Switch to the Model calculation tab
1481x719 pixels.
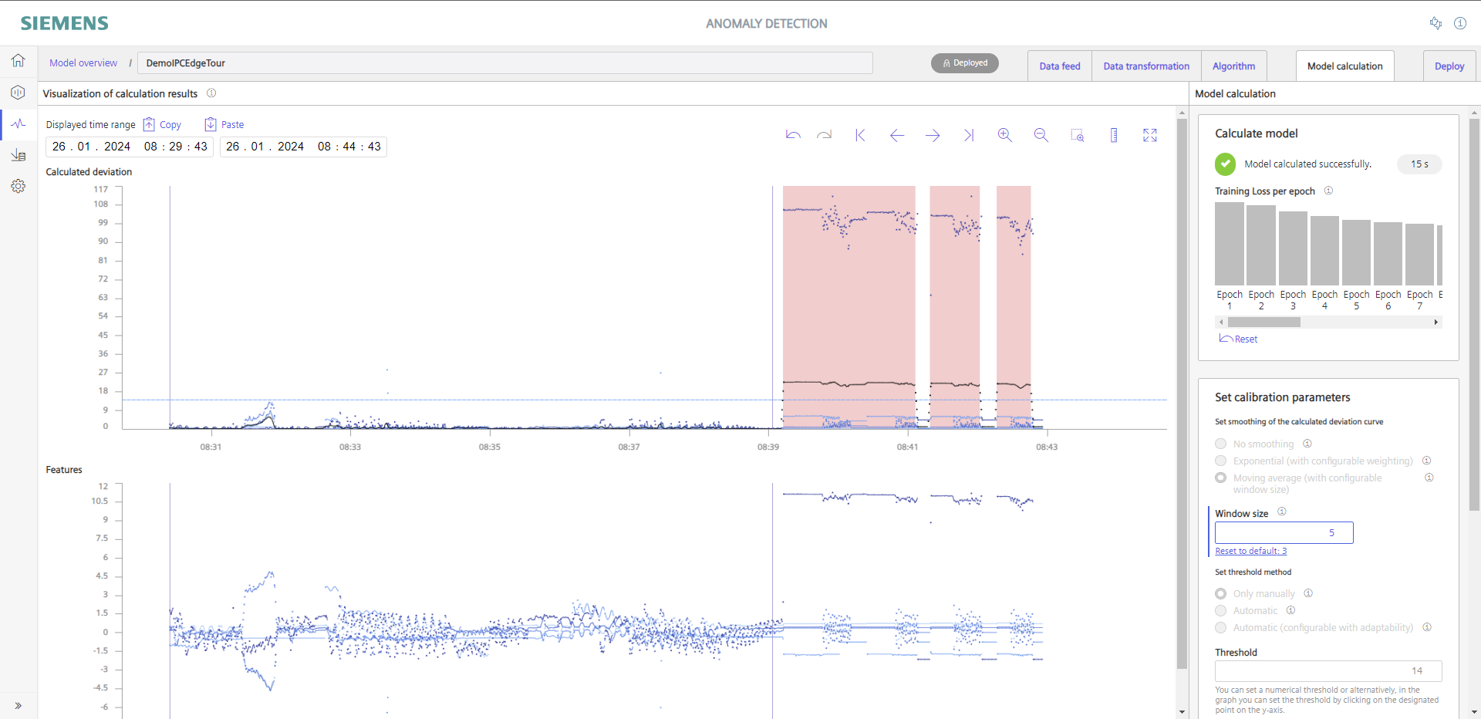click(x=1344, y=66)
